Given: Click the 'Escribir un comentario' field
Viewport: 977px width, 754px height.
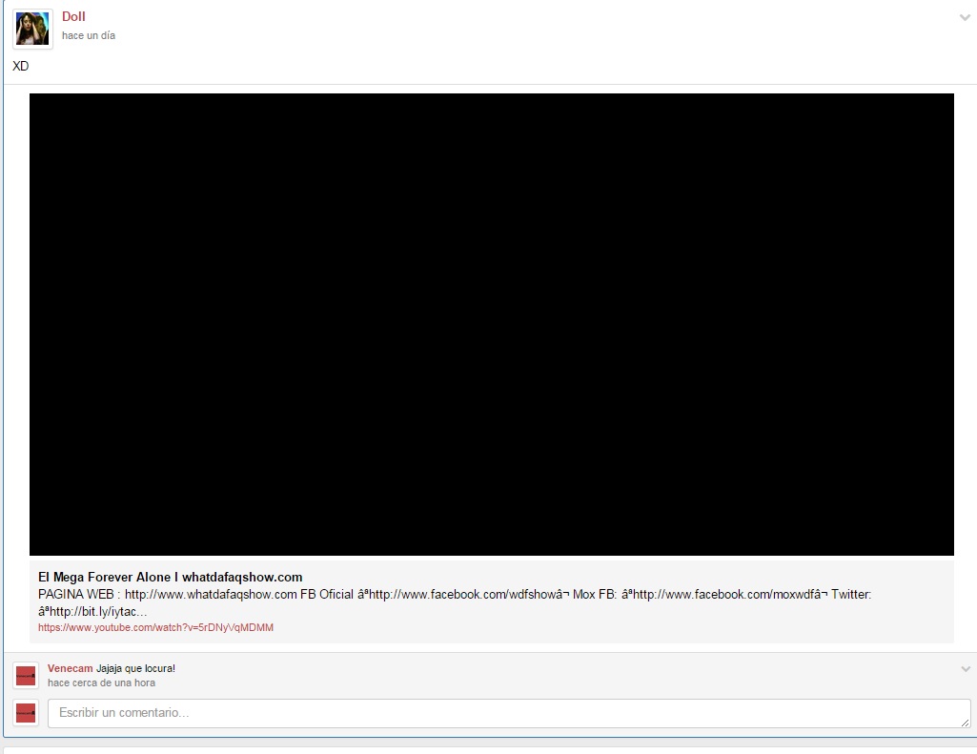Looking at the screenshot, I should point(509,713).
